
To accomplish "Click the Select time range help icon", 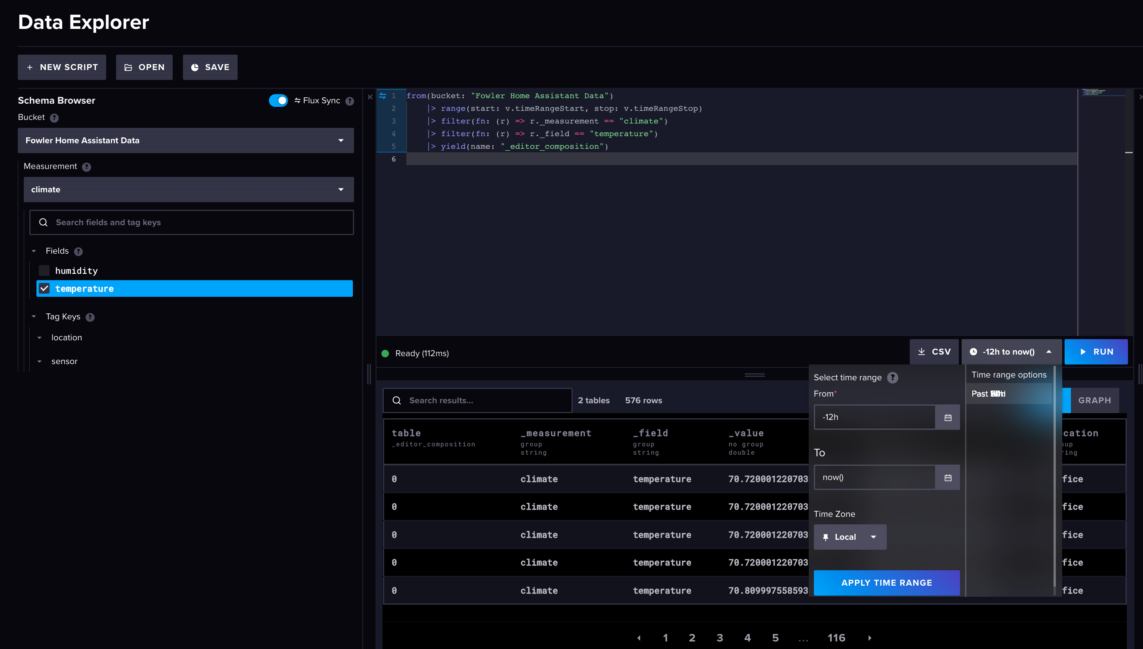I will click(x=893, y=378).
